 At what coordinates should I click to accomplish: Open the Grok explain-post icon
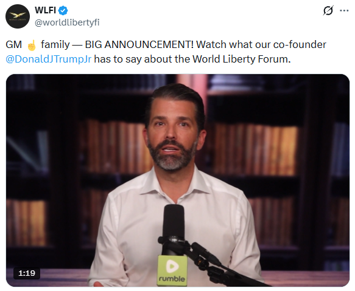point(328,10)
